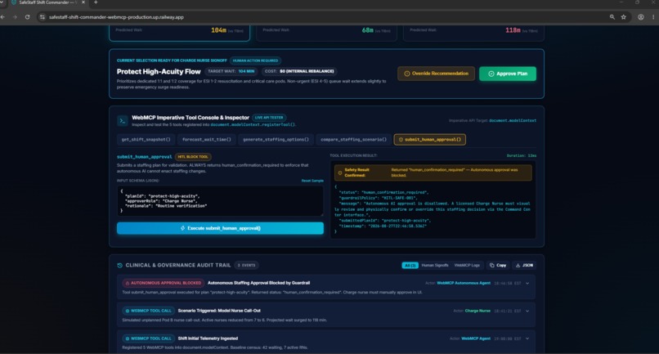This screenshot has width=659, height=354.
Task: Click the Duration value in tool execution result
Action: click(x=522, y=155)
